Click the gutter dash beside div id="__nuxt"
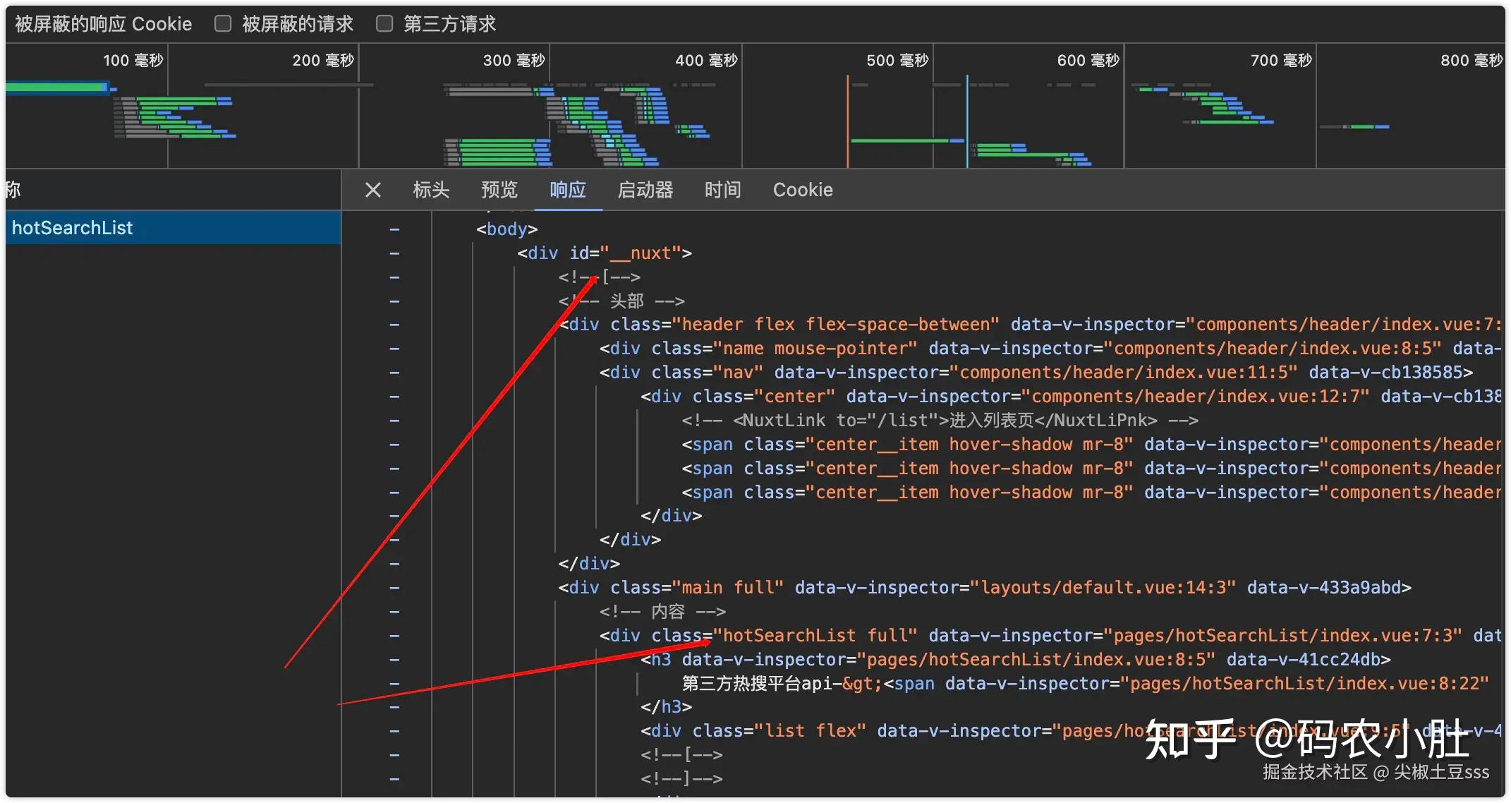 (x=394, y=253)
